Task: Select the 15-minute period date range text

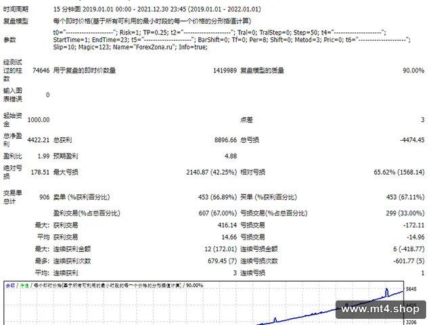Action: 157,9
